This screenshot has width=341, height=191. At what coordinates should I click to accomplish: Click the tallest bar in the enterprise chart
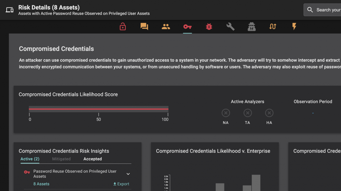pyautogui.click(x=256, y=183)
